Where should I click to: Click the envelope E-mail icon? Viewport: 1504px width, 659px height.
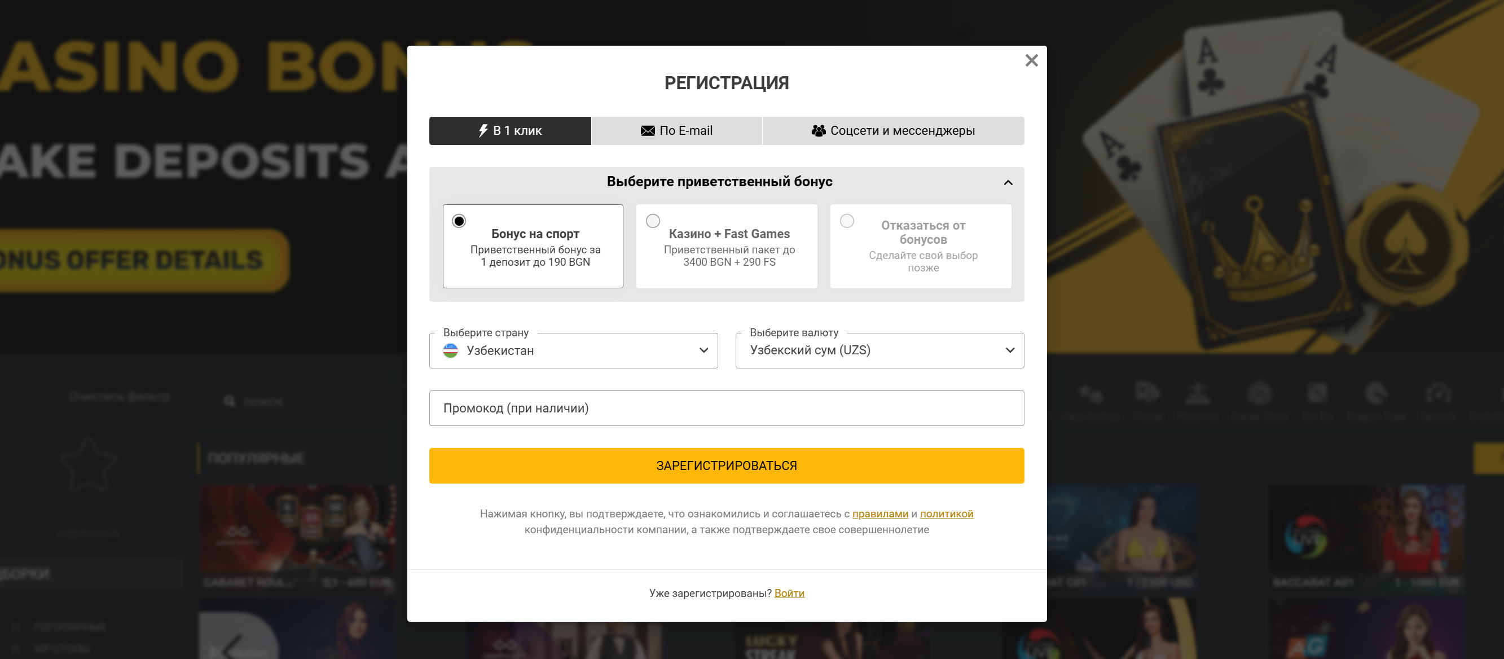click(x=648, y=131)
